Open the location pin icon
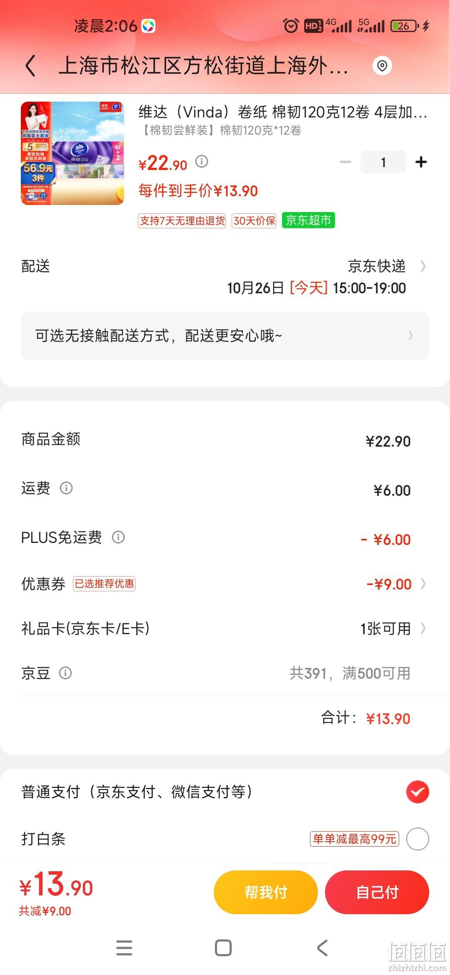The image size is (450, 975). (382, 66)
